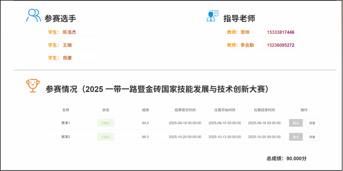The image size is (343, 171).
Task: Click the 已提交 status tag for 赛事2
Action: tap(106, 137)
